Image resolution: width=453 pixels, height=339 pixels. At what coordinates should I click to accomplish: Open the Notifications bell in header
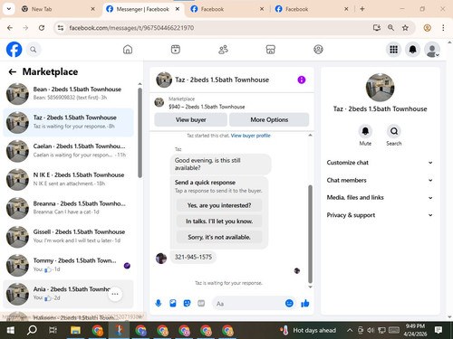click(413, 50)
